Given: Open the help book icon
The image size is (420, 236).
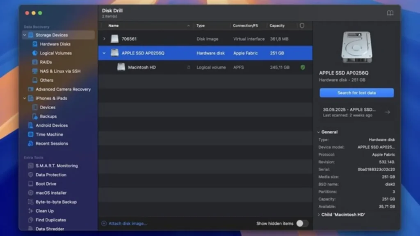Looking at the screenshot, I should [390, 13].
